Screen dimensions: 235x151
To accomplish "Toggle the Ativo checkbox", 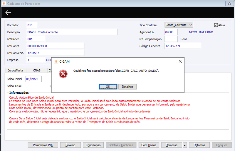I will [216, 25].
